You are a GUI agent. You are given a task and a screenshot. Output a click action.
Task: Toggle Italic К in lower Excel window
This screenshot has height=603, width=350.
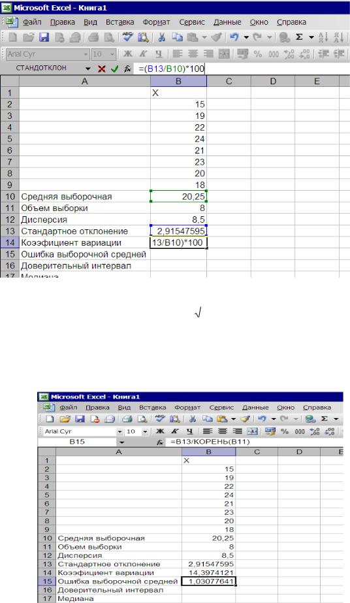click(174, 431)
